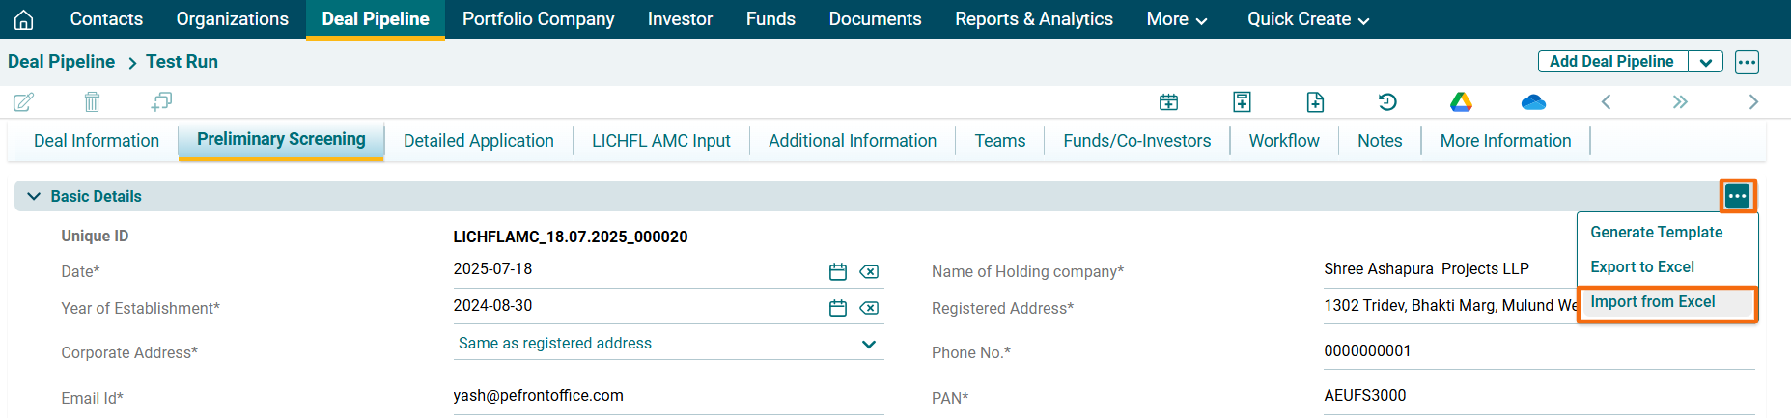
Task: Follow the Deal Pipeline breadcrumb link
Action: coord(61,62)
